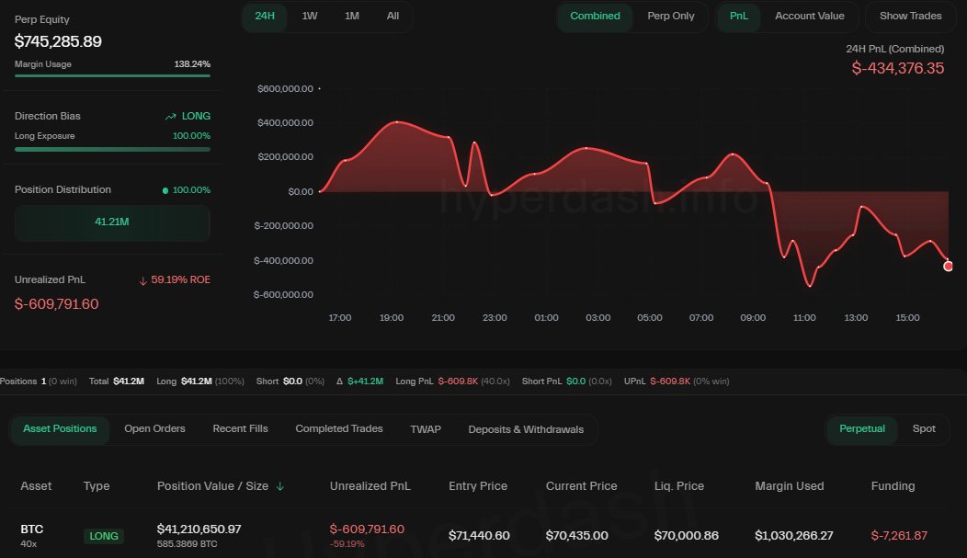Click the 41.21M distribution button

click(x=112, y=222)
